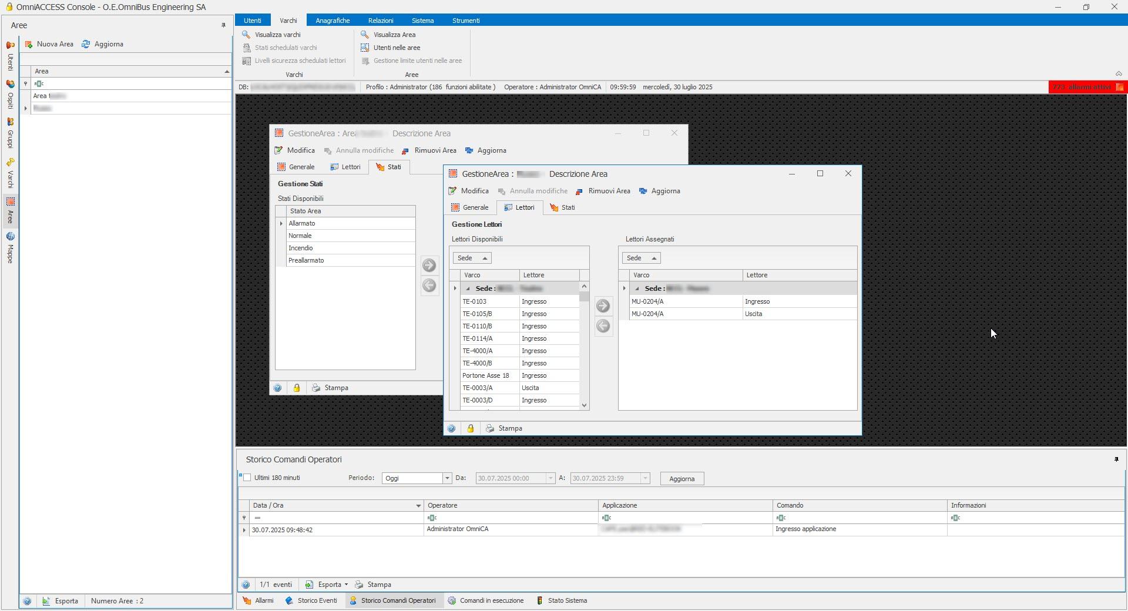The height and width of the screenshot is (611, 1128).
Task: Open Storico Eventi bottom tab
Action: click(311, 600)
